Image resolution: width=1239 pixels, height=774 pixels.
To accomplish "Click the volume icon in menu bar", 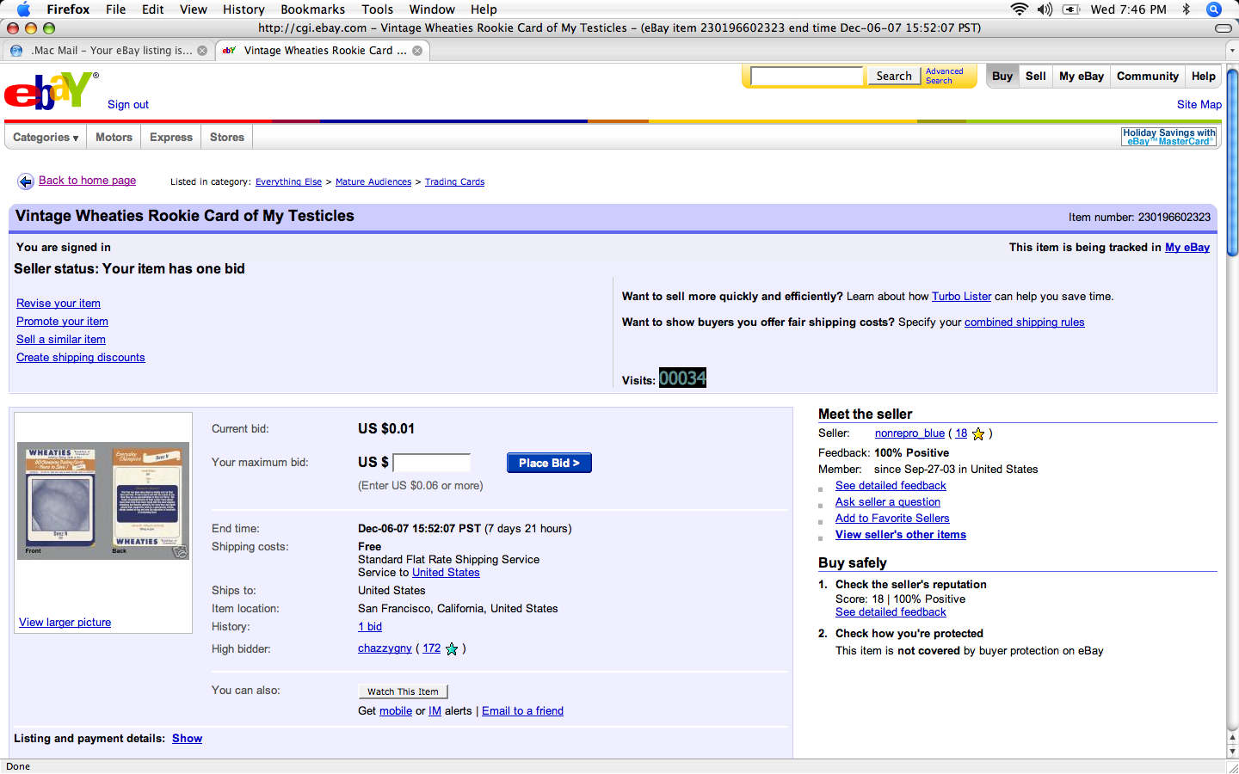I will click(1045, 9).
